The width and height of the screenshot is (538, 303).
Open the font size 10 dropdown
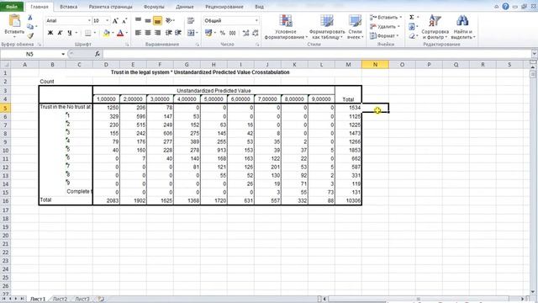[x=107, y=20]
